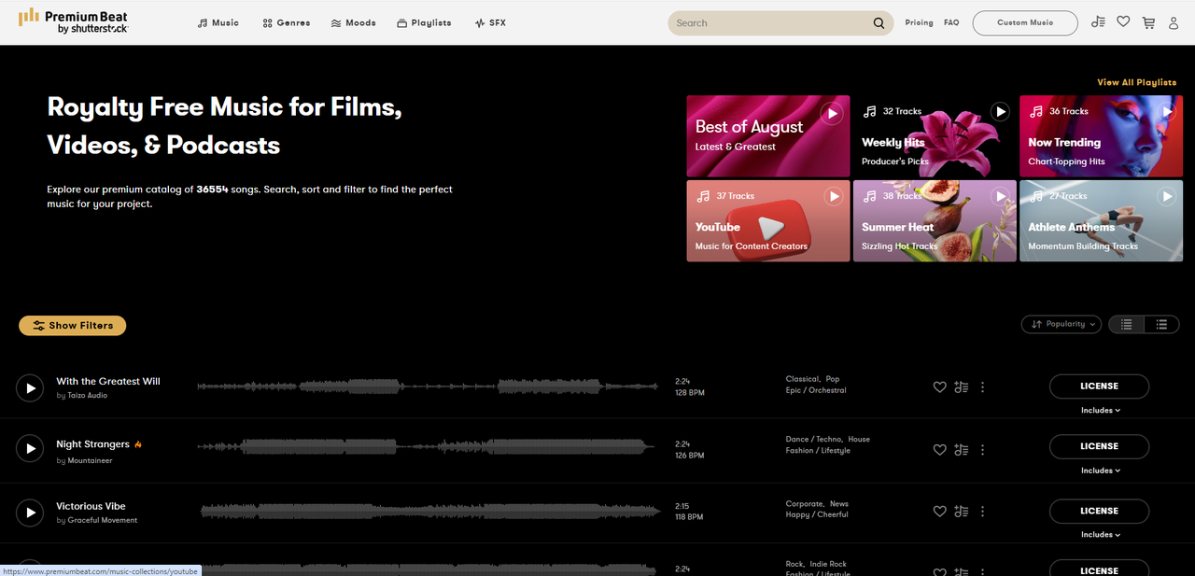Open artist Graceful Movement
This screenshot has width=1195, height=576.
pos(103,521)
